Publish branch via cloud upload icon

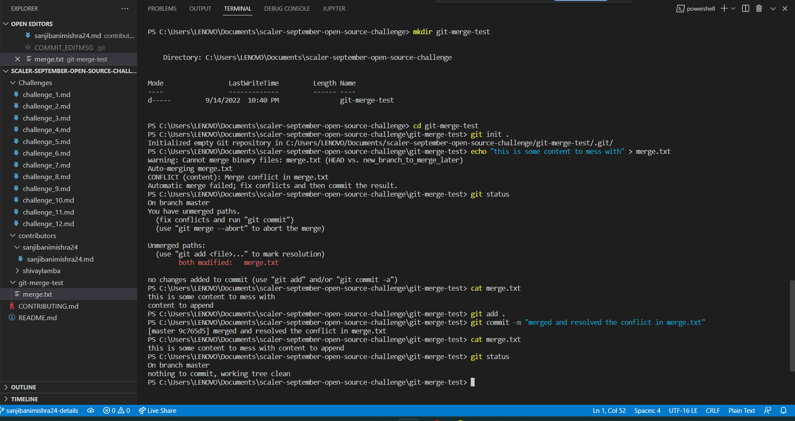pyautogui.click(x=91, y=410)
